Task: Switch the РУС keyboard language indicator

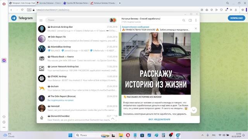Action: pyautogui.click(x=214, y=135)
